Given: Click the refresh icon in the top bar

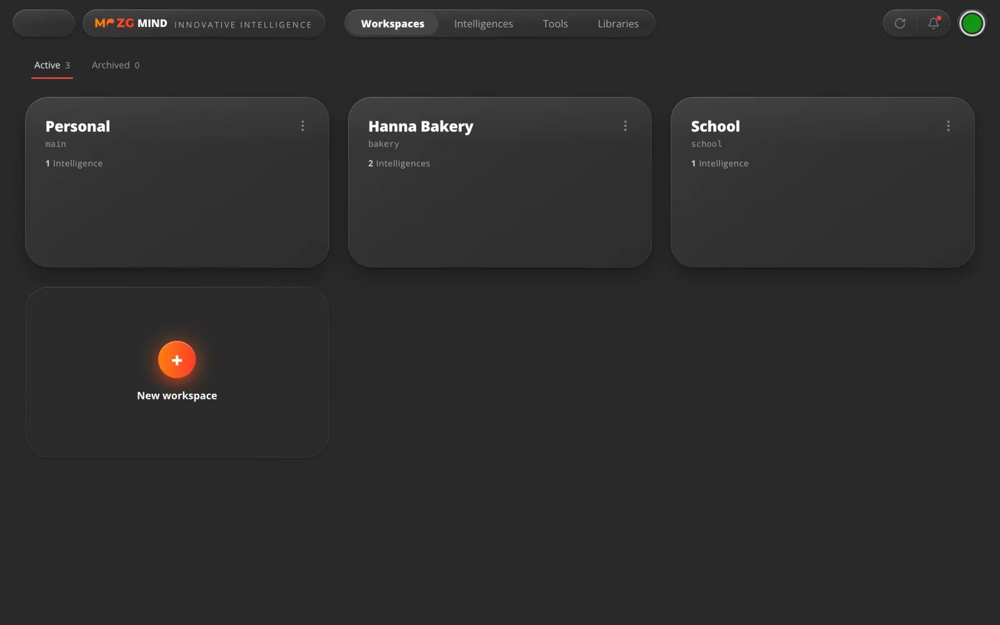Looking at the screenshot, I should coord(900,23).
